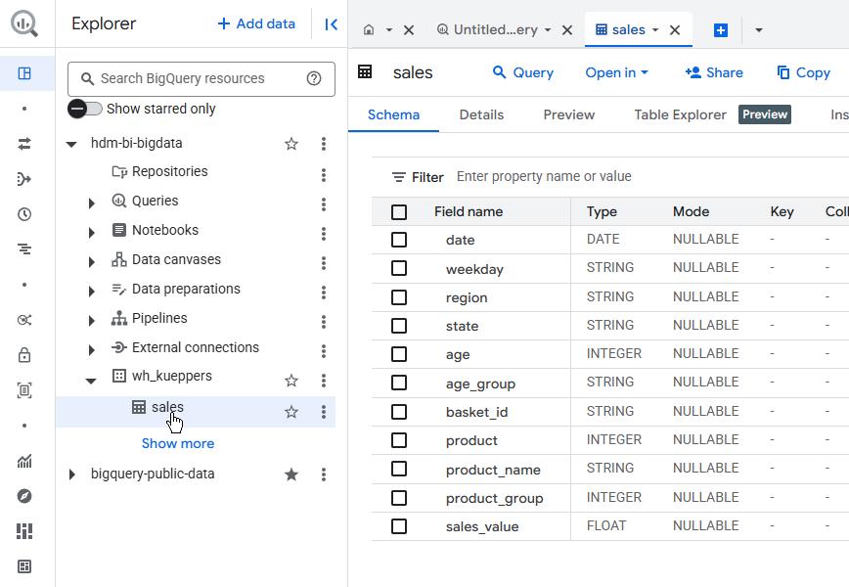
Task: Expand the External connections node
Action: 92,350
